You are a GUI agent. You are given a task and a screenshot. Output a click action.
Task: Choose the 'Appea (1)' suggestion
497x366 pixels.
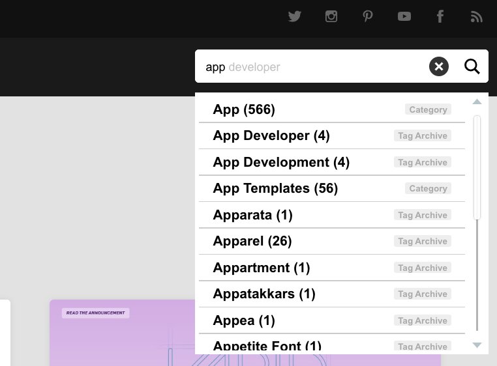(x=332, y=320)
